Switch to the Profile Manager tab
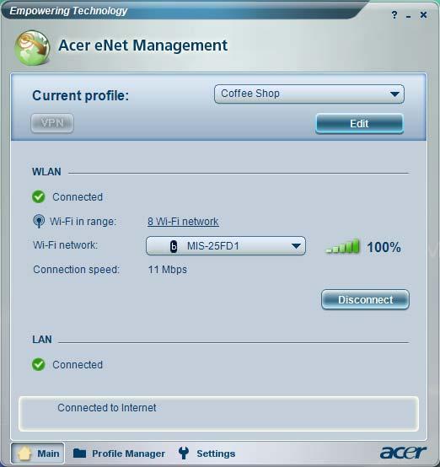The height and width of the screenshot is (467, 440). (119, 454)
